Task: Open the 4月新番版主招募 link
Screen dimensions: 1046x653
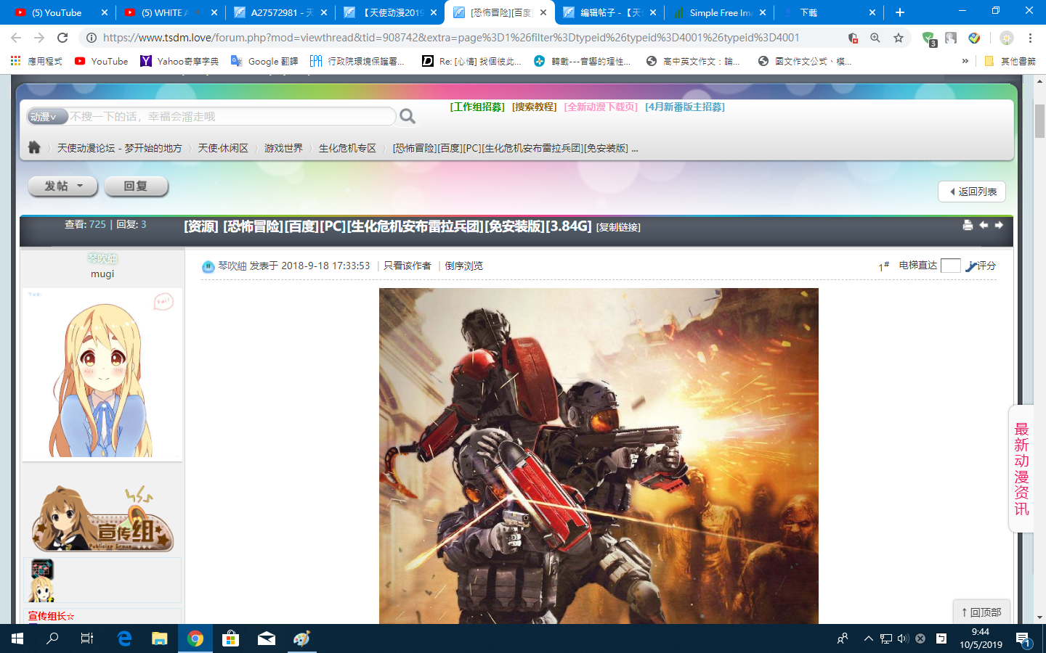Action: [685, 107]
